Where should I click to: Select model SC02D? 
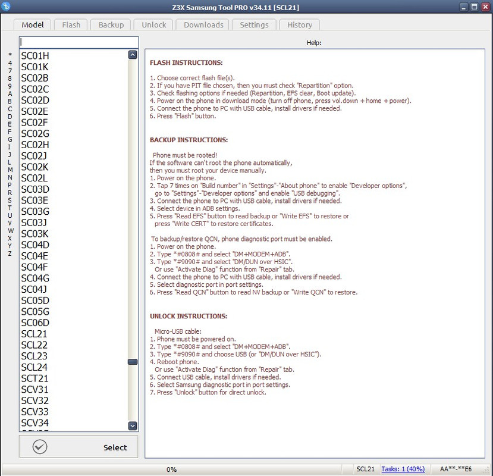[74, 101]
